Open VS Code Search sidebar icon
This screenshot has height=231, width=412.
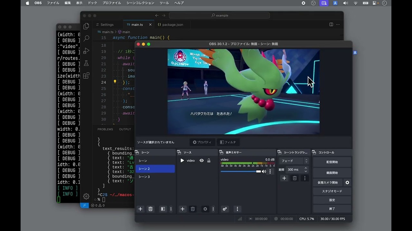click(x=86, y=39)
